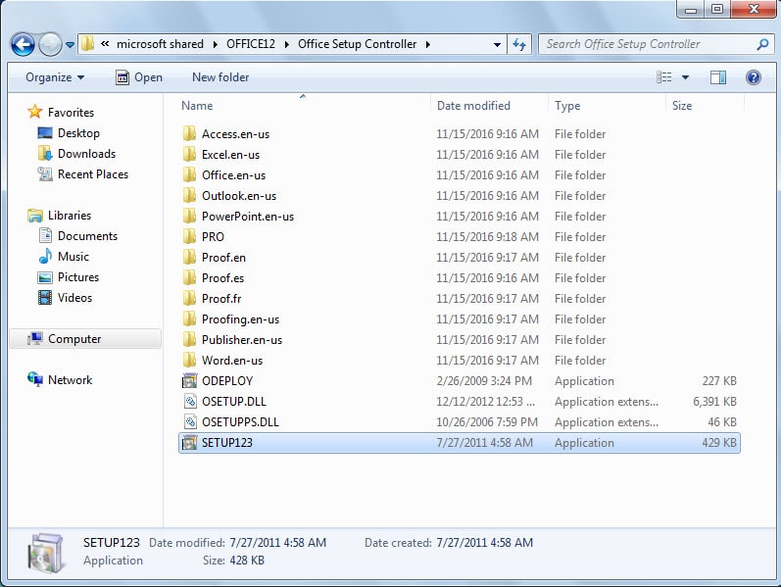Open the address bar history dropdown
Viewport: 781px width, 587px height.
(498, 44)
